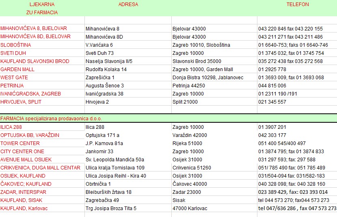
Task: Click the TOWER CENTER pharmacy entry
Action: click(20, 143)
